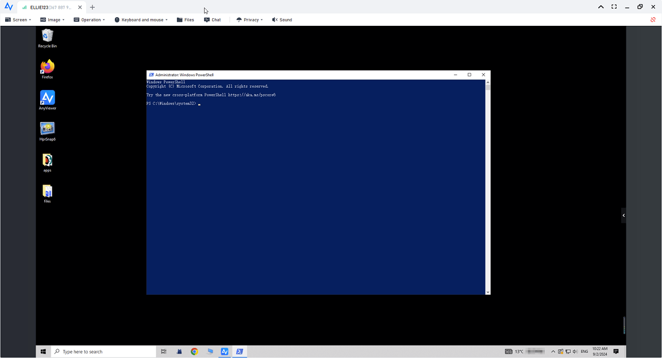Open the Image quality dropdown

tap(52, 20)
